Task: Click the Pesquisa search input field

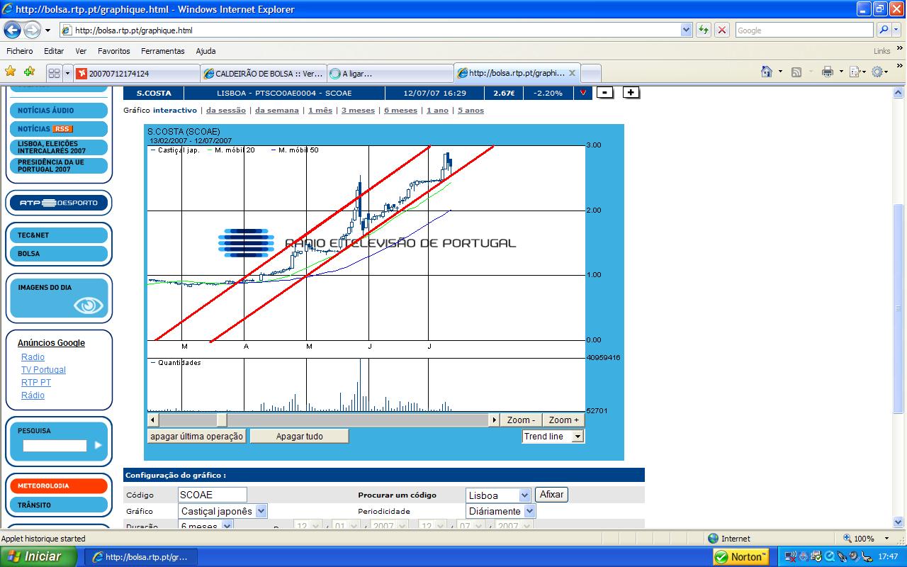Action: pos(55,446)
